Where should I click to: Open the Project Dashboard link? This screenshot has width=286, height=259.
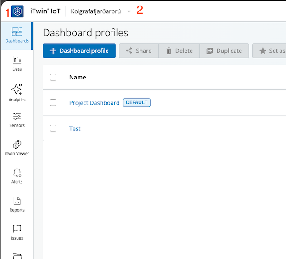tap(94, 103)
